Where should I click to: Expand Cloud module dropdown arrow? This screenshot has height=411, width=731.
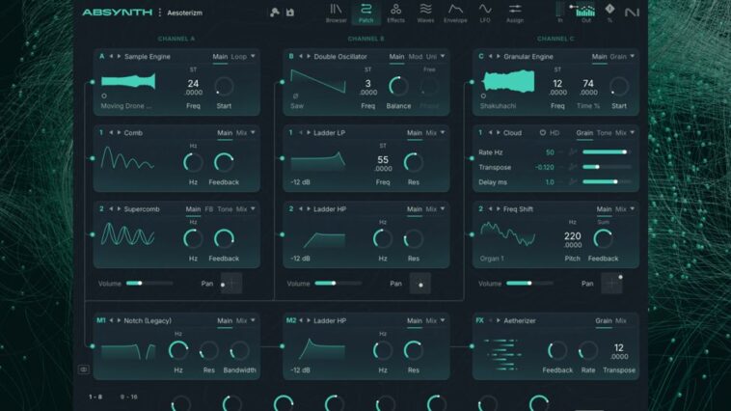(x=633, y=133)
